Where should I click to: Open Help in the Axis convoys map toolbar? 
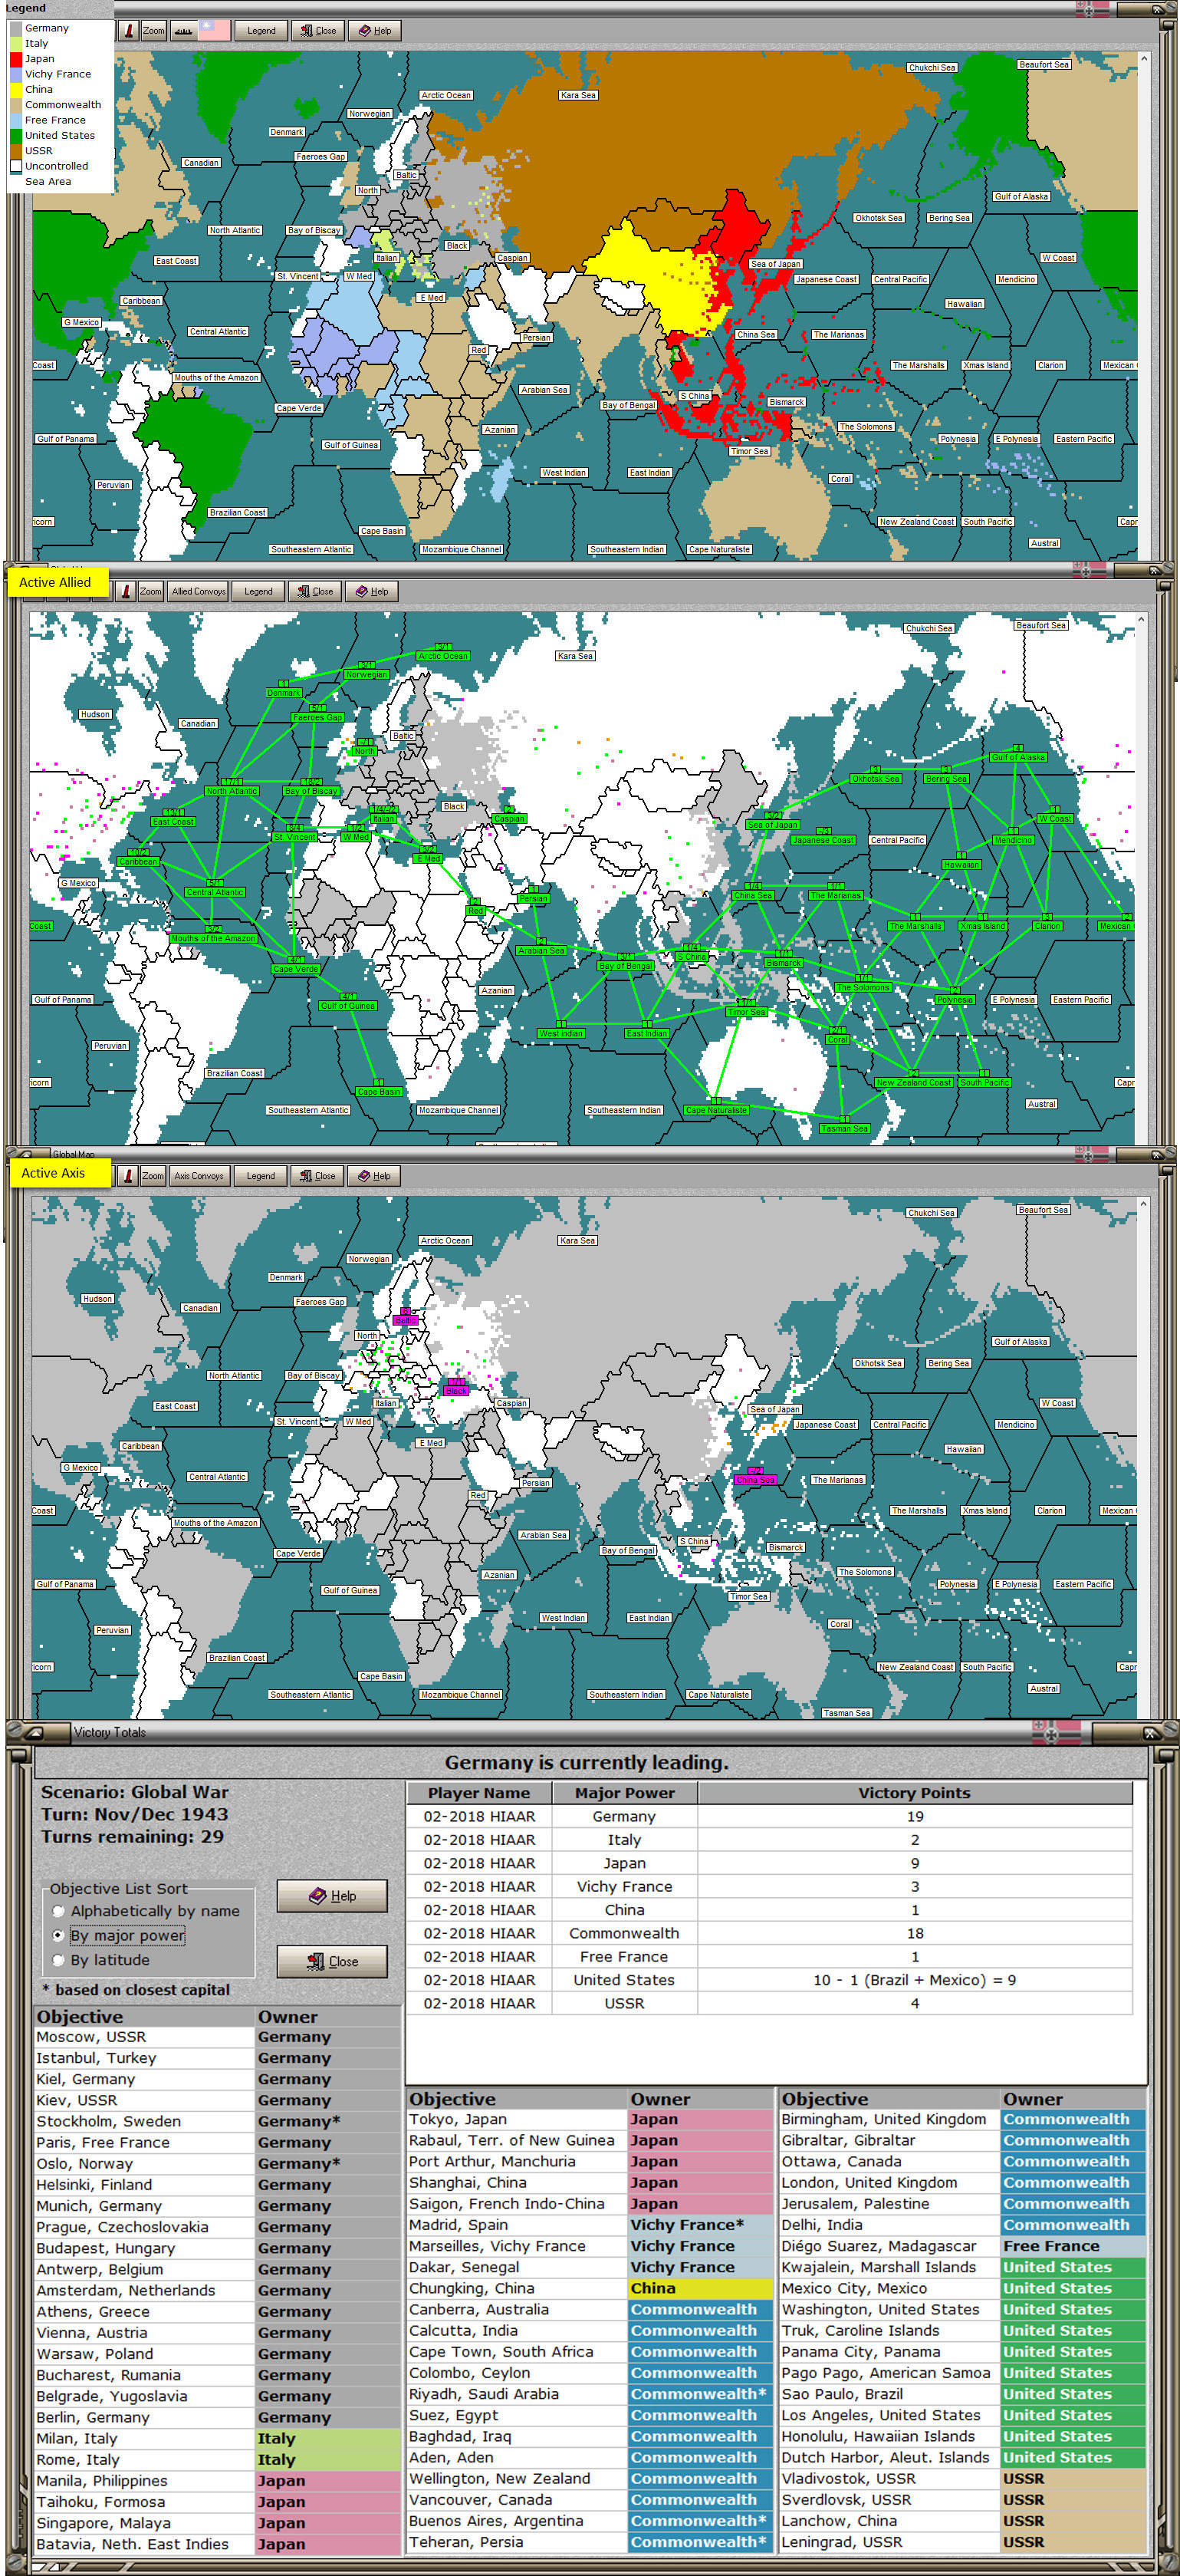click(x=375, y=1176)
